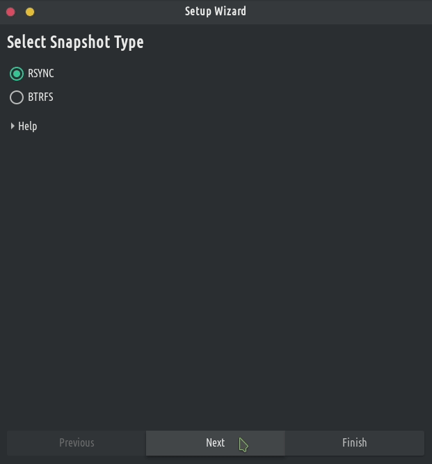Choose BTRFS as the snapshot type
432x464 pixels.
click(17, 97)
